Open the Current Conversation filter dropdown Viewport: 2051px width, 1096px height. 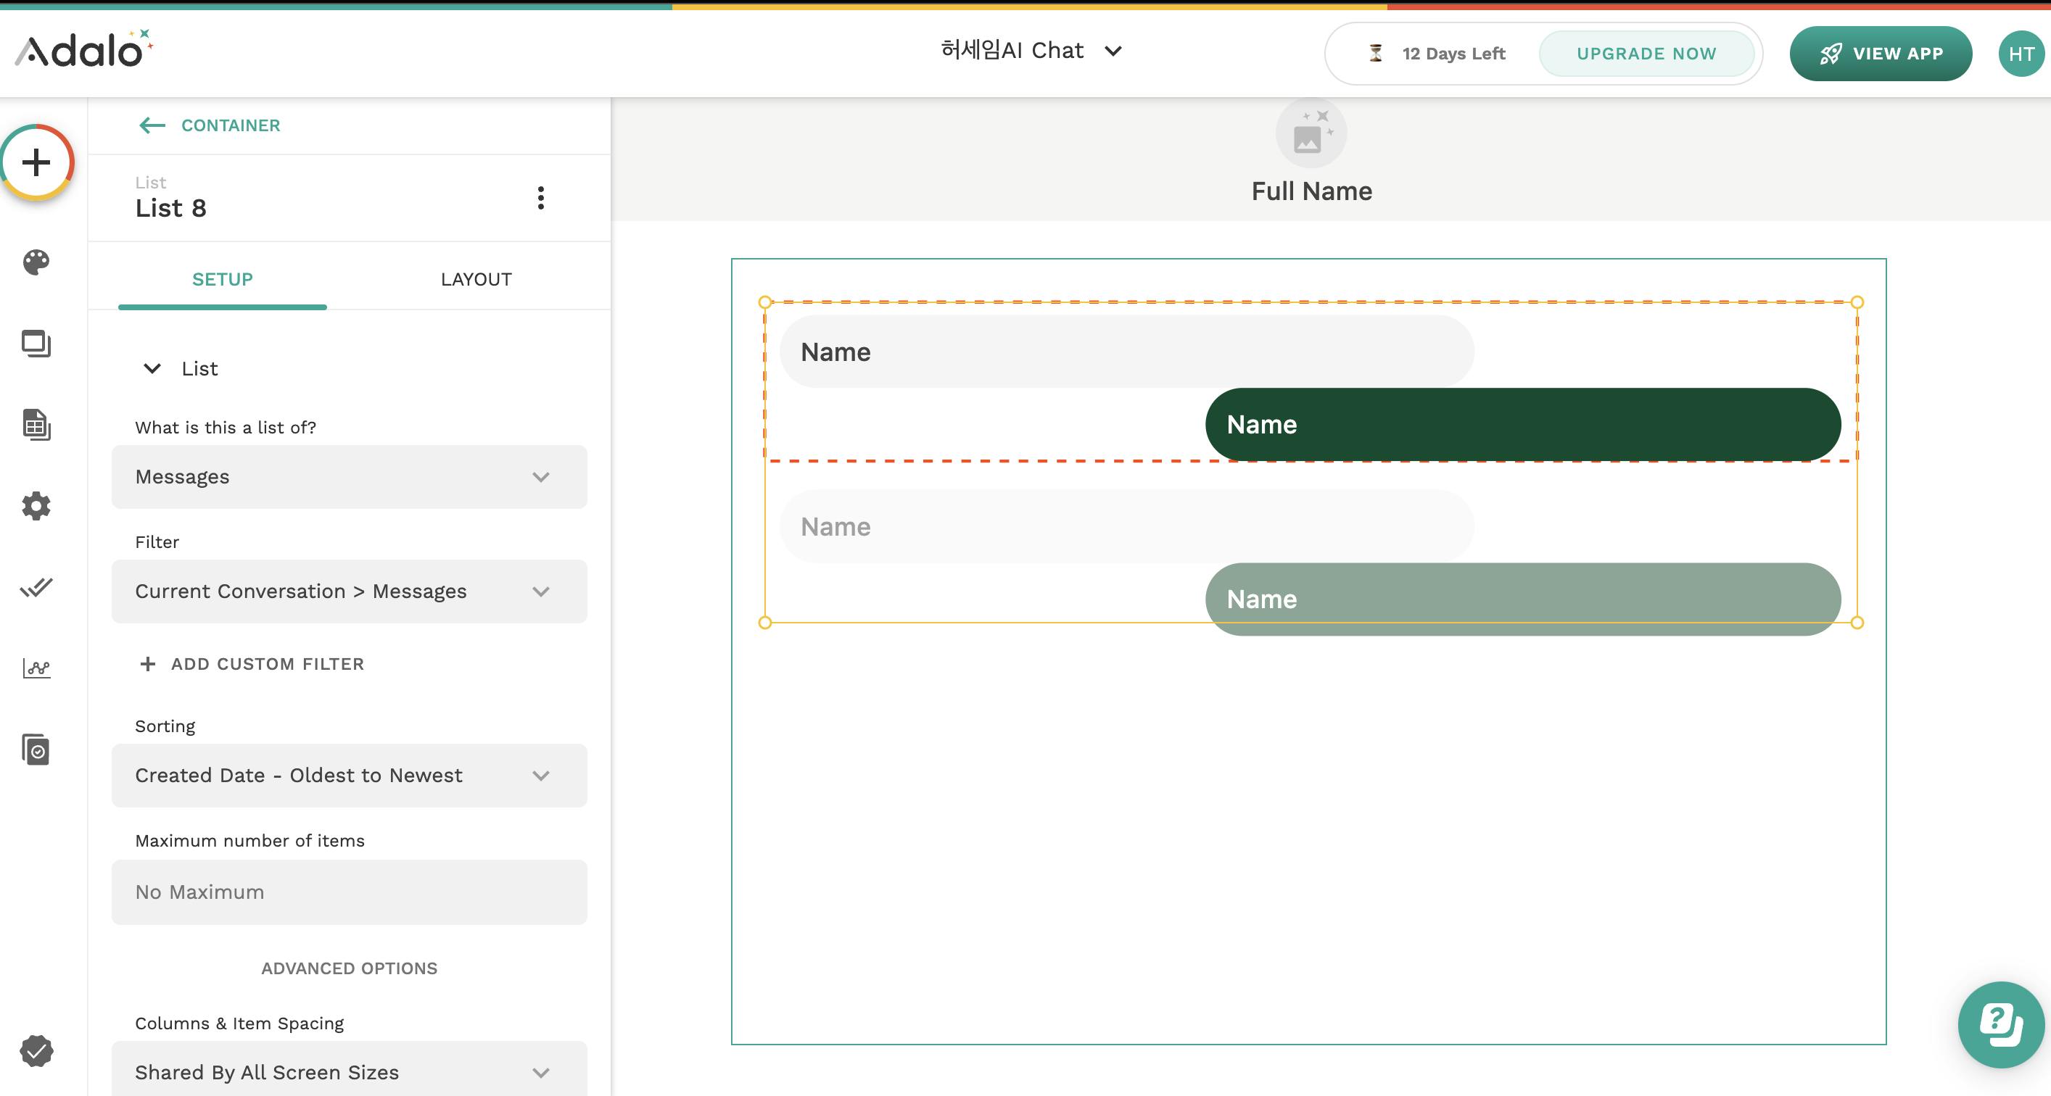[x=349, y=591]
